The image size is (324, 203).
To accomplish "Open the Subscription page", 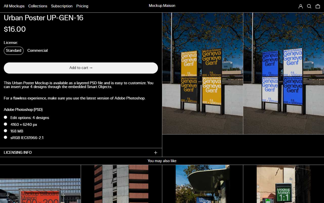I will pos(62,6).
